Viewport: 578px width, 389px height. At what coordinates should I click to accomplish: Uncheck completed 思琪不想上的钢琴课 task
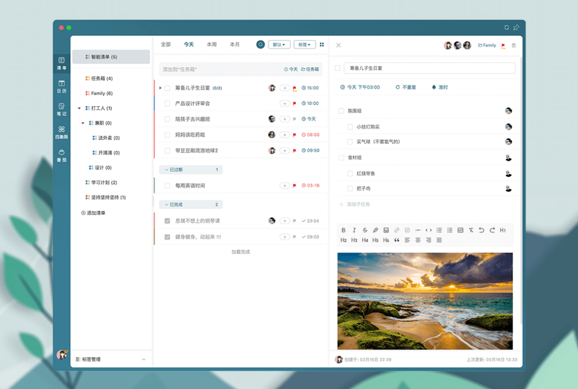coord(167,221)
